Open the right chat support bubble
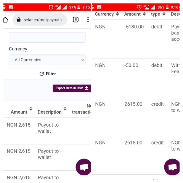The width and height of the screenshot is (183, 183). pyautogui.click(x=172, y=167)
